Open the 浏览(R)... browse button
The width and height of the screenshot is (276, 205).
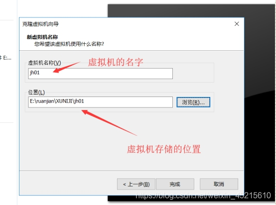[193, 102]
